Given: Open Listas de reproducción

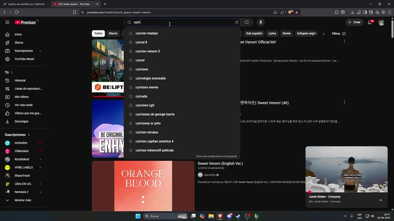Looking at the screenshot, I should click(x=23, y=89).
